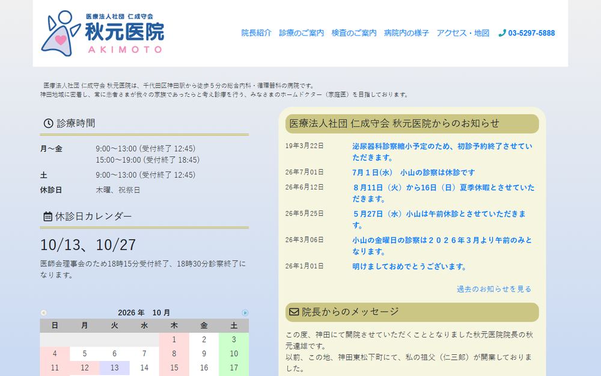Click the phone number 03-5297-5888
The image size is (601, 376).
[x=531, y=33]
